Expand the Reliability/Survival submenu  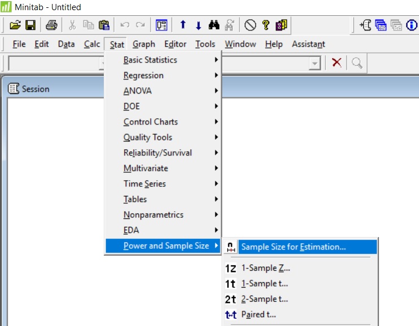[163, 153]
